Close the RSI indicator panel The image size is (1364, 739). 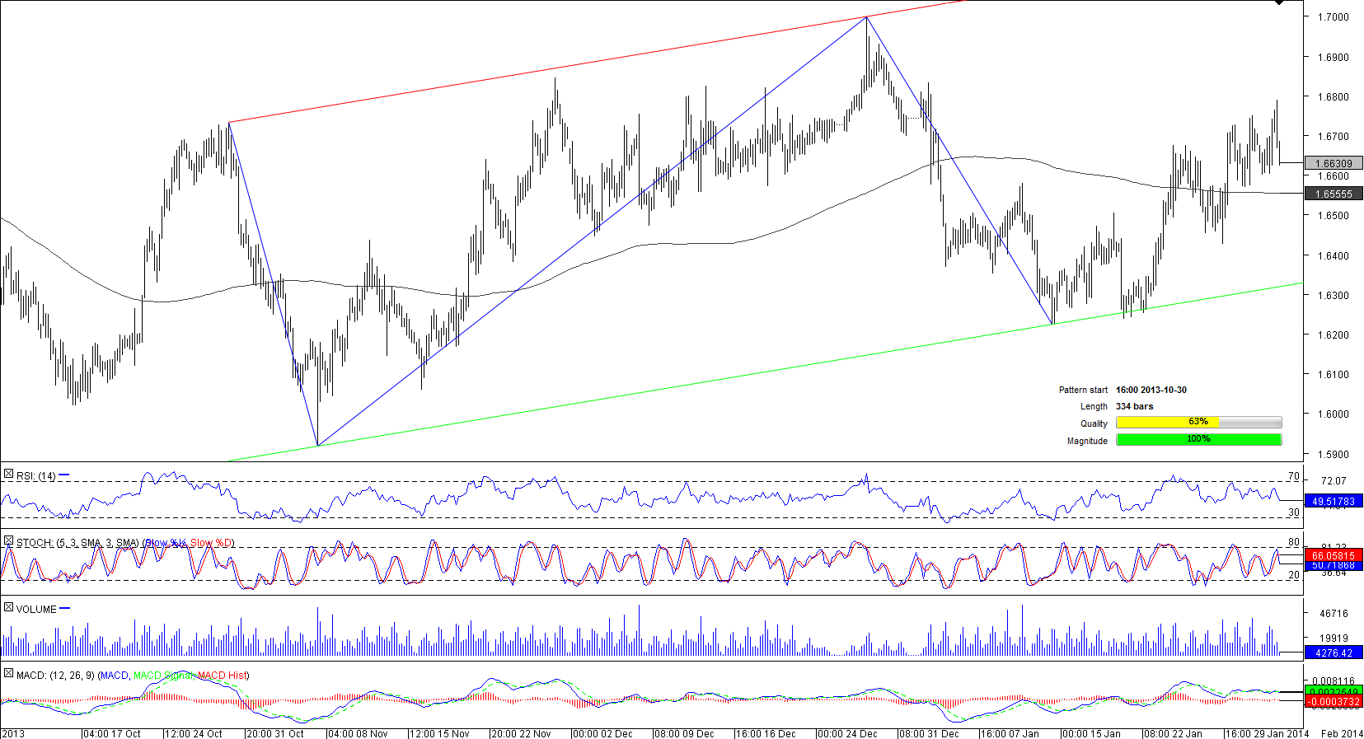click(8, 475)
